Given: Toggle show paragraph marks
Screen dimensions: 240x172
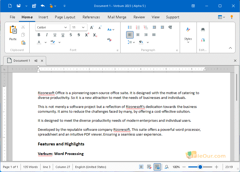Looking at the screenshot, I should [x=170, y=27].
